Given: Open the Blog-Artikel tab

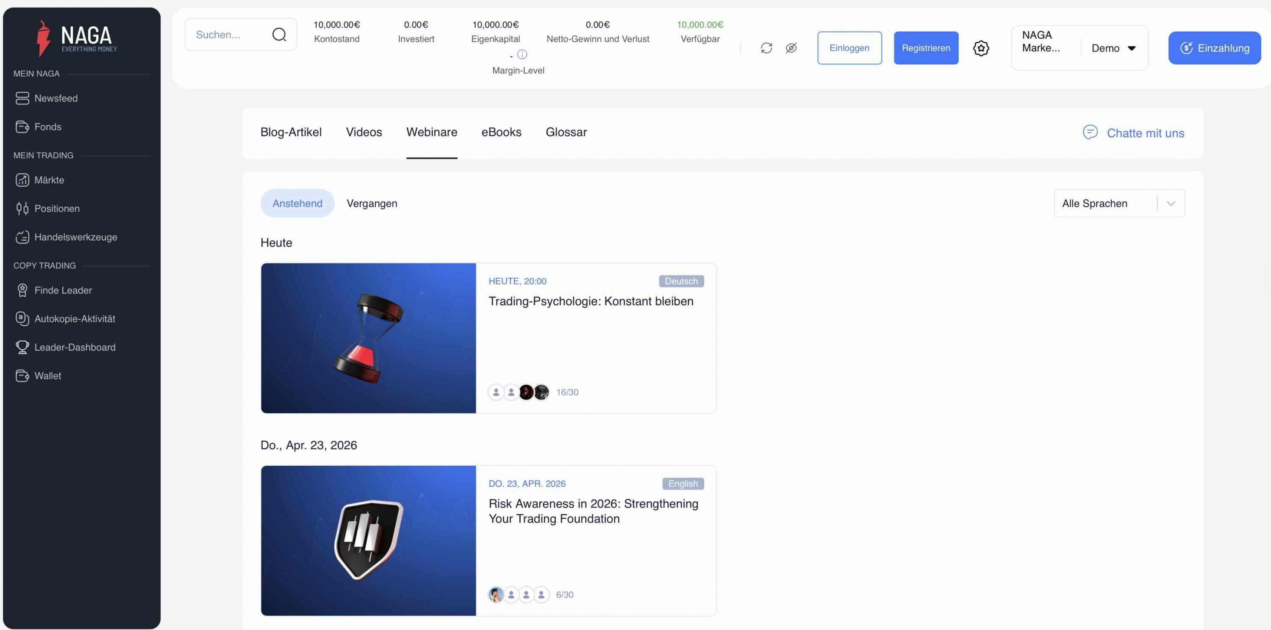Looking at the screenshot, I should [x=291, y=132].
